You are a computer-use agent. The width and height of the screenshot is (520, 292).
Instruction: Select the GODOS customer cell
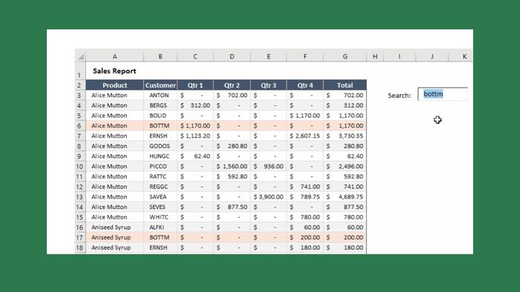click(160, 146)
